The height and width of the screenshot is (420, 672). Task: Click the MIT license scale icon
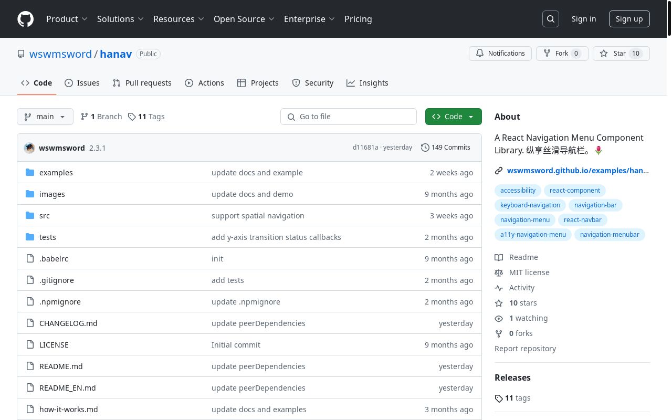(x=499, y=272)
